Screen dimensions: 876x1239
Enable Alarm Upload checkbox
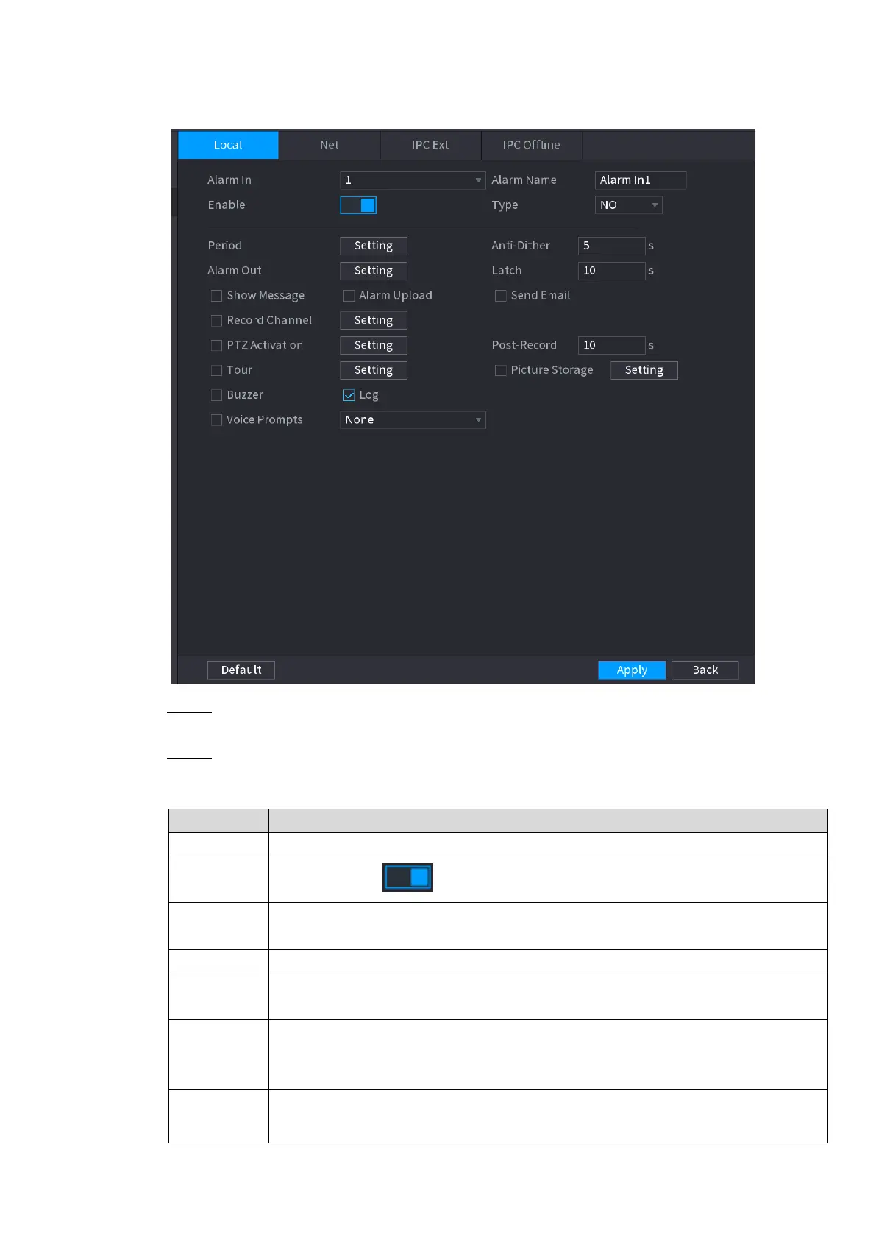pos(349,296)
